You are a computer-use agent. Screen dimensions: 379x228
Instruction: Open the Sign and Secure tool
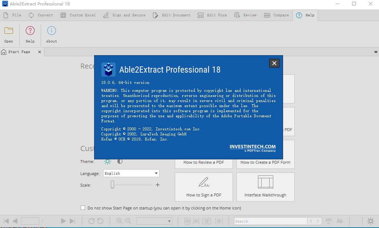[x=124, y=15]
